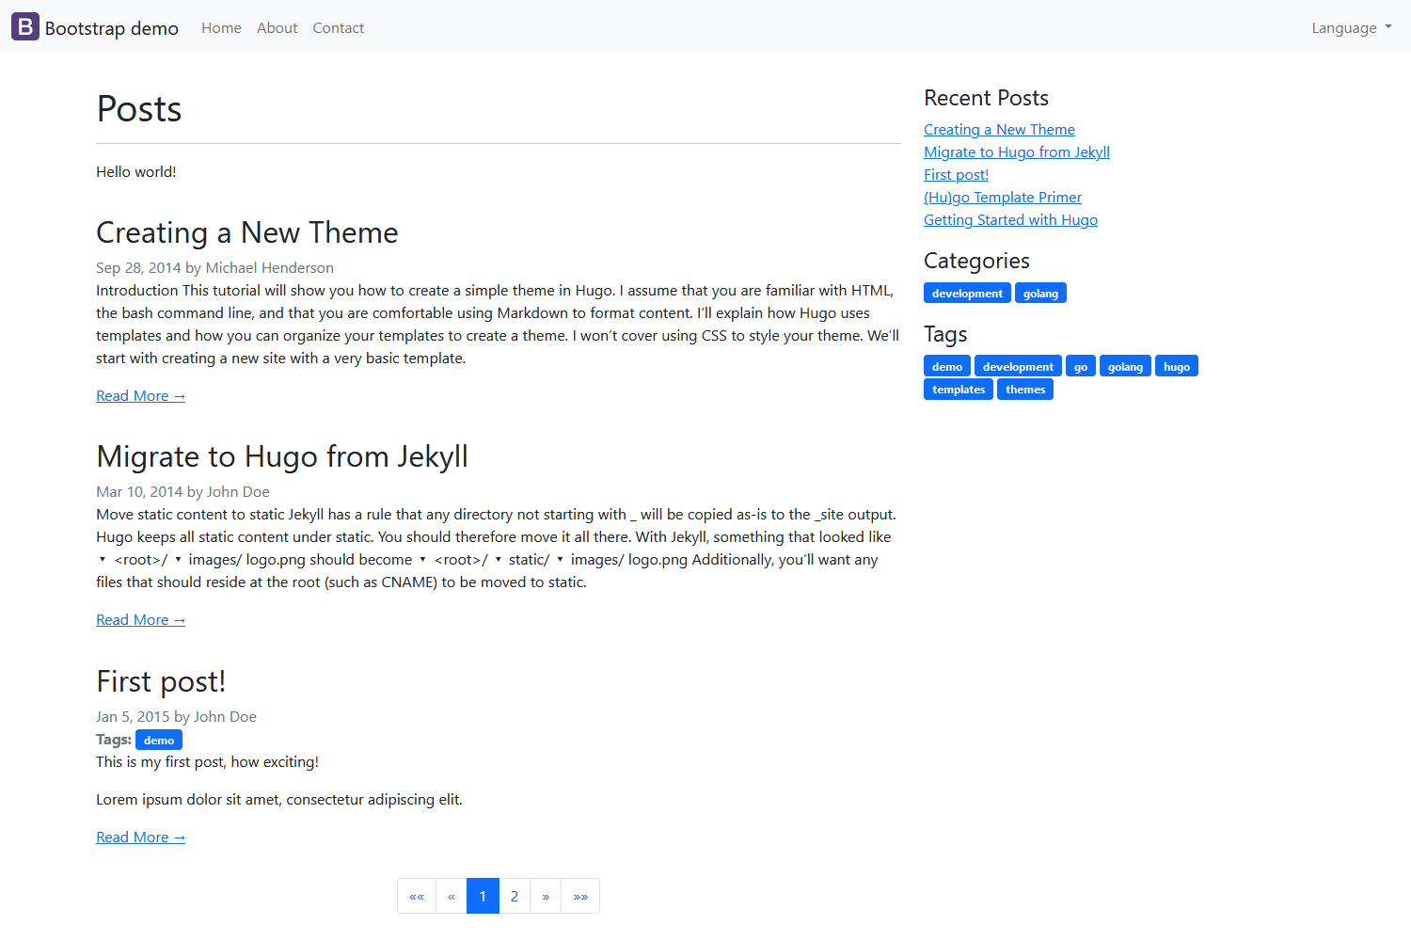
Task: Click the Bootstrap logo icon
Action: (x=25, y=27)
